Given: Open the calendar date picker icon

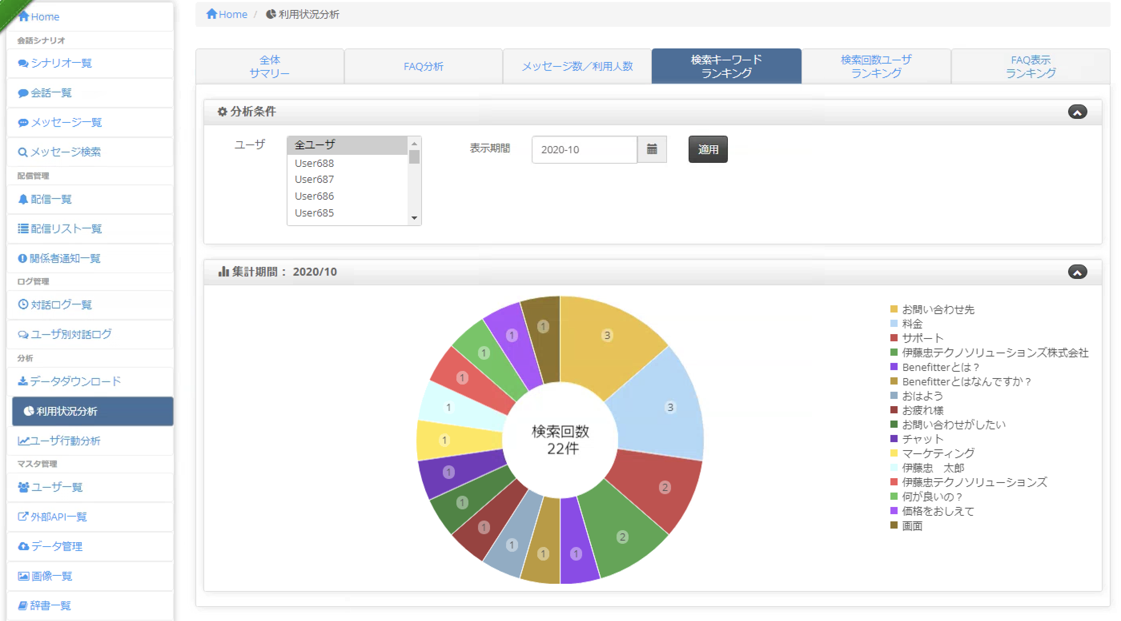Looking at the screenshot, I should point(652,149).
